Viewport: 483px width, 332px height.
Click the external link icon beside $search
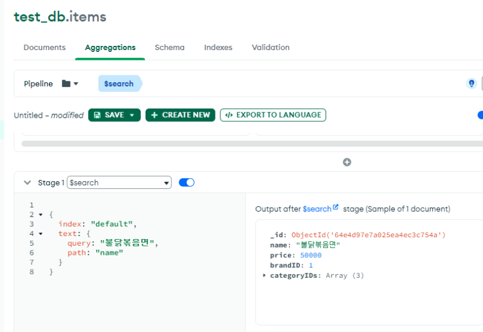[336, 208]
